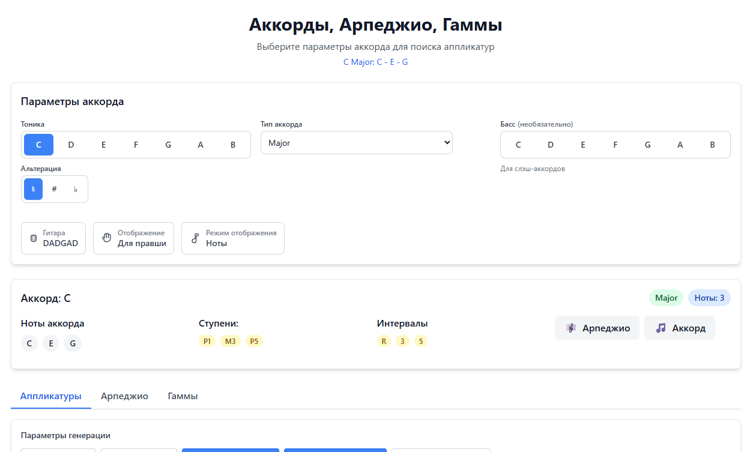750x452 pixels.
Task: Click the notes icon on Аккорд button
Action: 661,328
